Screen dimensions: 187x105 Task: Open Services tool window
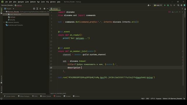(x=76, y=96)
